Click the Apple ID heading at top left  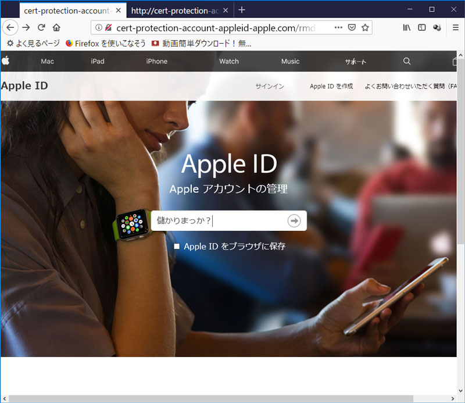24,85
